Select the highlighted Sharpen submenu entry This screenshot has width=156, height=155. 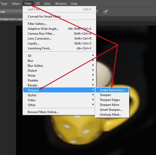click(x=60, y=90)
